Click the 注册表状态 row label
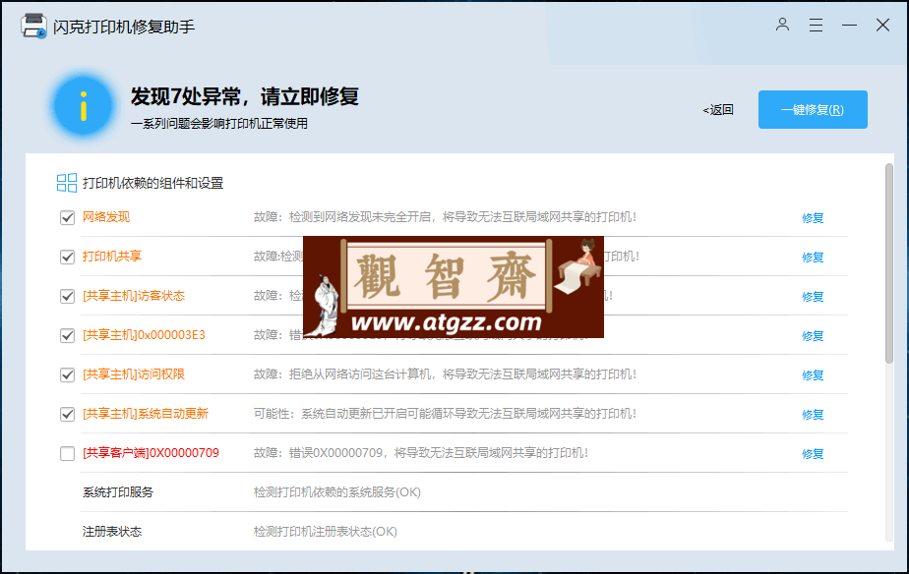 [x=112, y=532]
